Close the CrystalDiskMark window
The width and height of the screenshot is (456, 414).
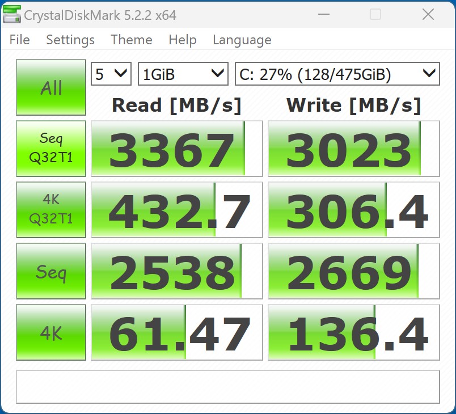pyautogui.click(x=428, y=14)
